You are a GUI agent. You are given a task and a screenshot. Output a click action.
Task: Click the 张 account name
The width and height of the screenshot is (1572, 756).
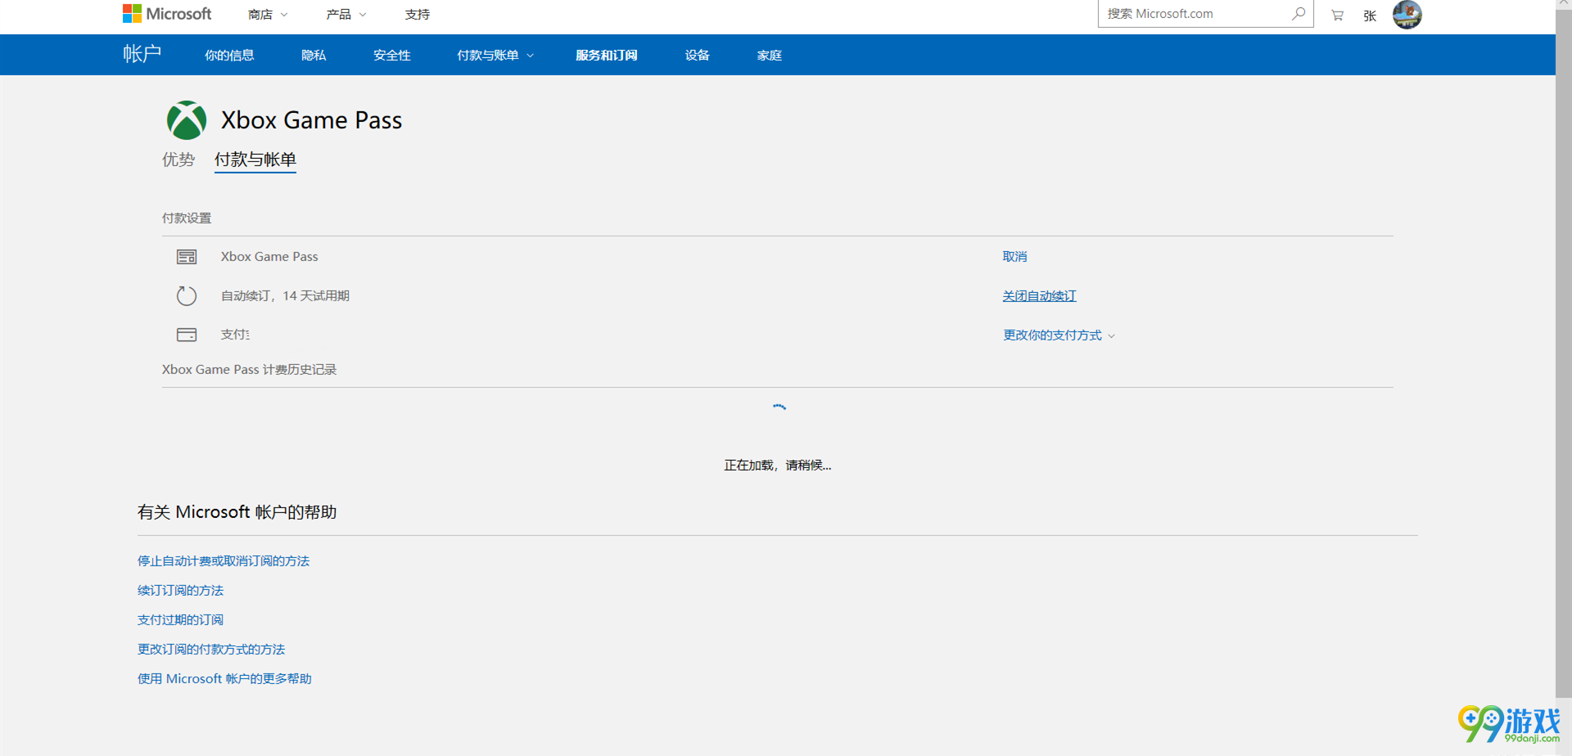tap(1370, 16)
